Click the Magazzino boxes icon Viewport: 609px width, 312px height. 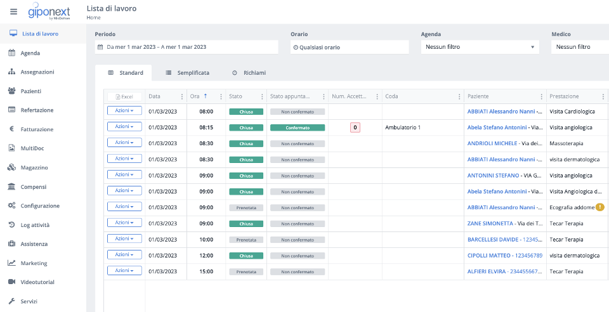point(11,167)
